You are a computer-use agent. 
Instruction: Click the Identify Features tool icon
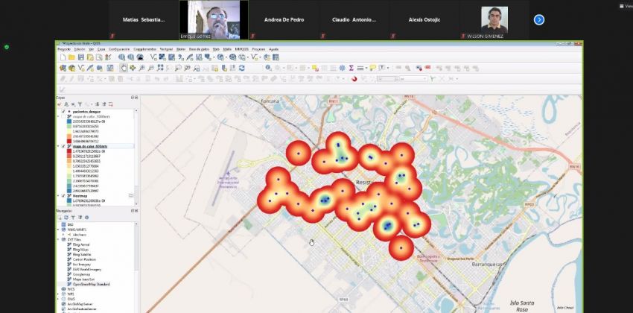tap(268, 68)
